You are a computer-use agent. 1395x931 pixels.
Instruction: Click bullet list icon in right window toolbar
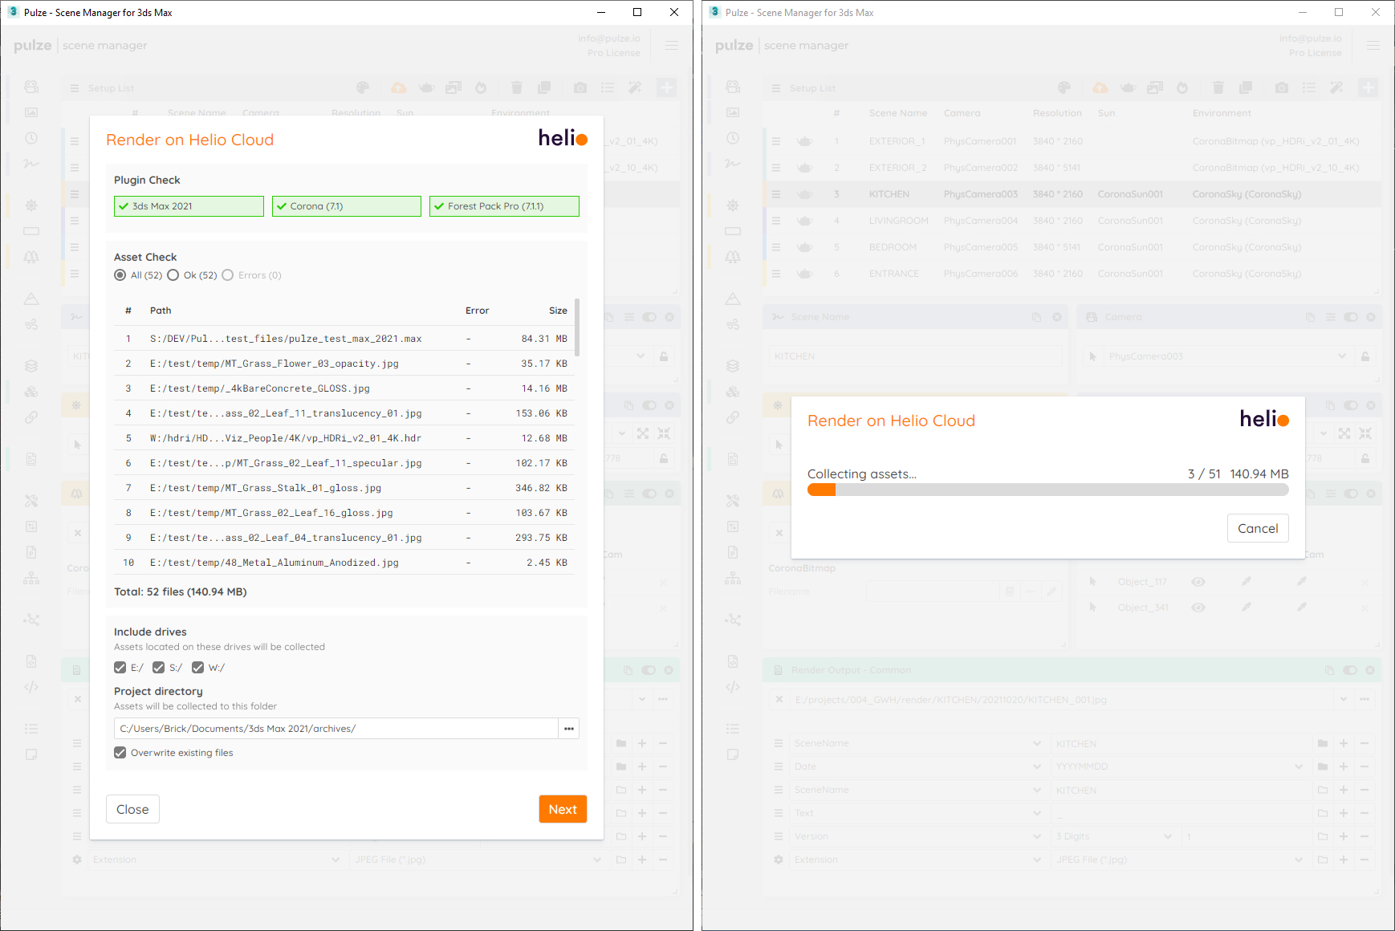pyautogui.click(x=1309, y=87)
